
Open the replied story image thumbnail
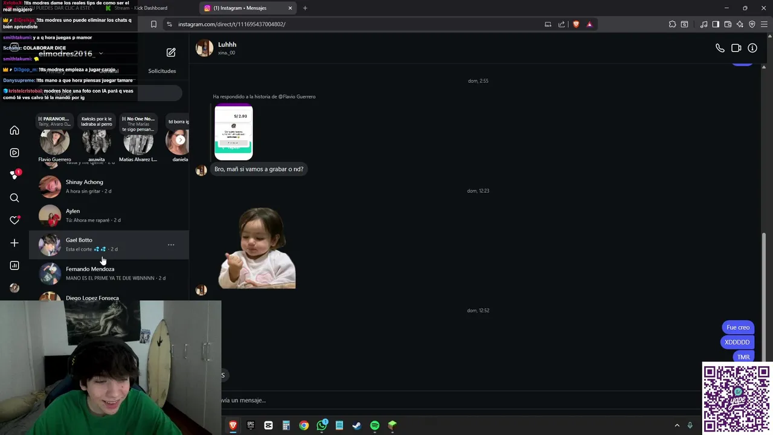click(x=234, y=132)
